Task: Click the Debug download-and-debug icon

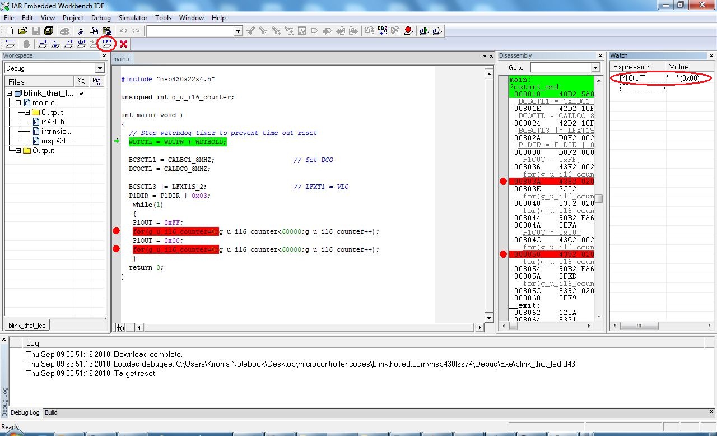Action: (424, 31)
